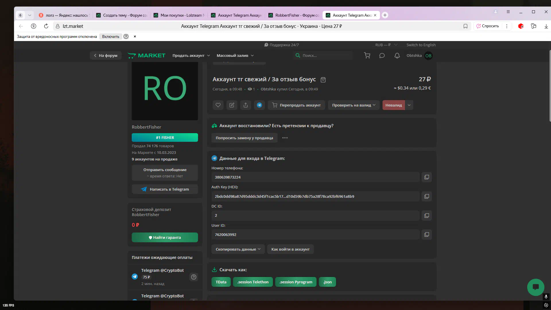Reload the browser page
Viewport: 551px width, 310px height.
pyautogui.click(x=46, y=26)
